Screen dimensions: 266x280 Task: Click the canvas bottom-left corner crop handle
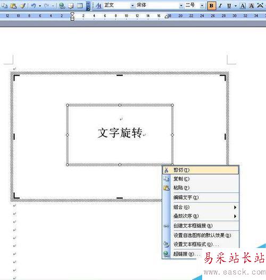(16, 195)
